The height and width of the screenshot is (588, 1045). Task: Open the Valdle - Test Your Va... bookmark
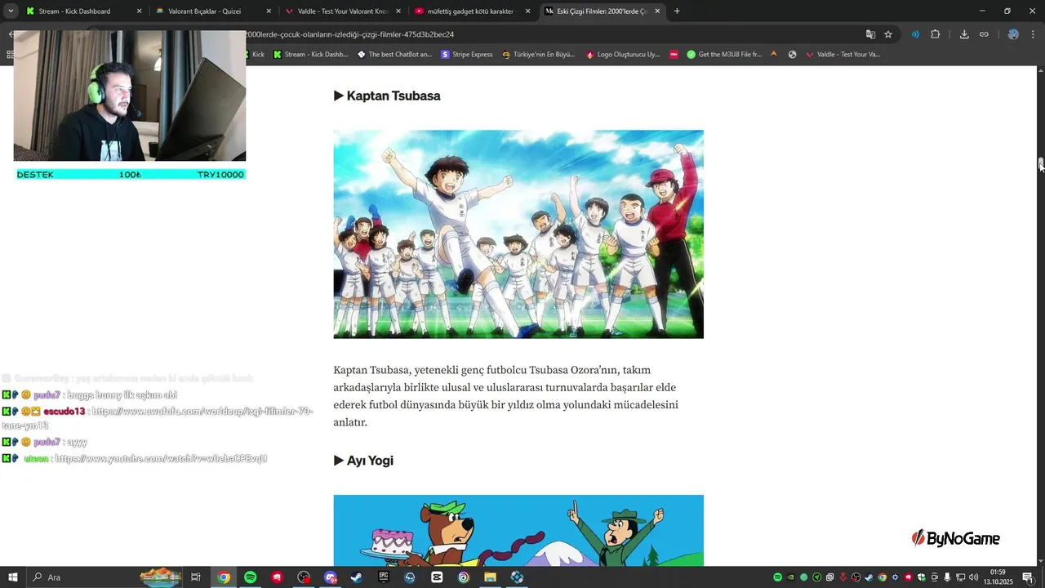pos(843,55)
